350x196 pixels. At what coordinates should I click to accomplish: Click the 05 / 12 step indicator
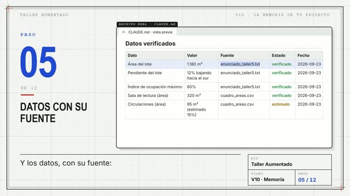pyautogui.click(x=307, y=180)
